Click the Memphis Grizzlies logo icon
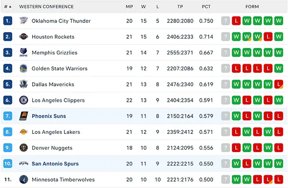This screenshot has height=188, width=288. [x=24, y=53]
